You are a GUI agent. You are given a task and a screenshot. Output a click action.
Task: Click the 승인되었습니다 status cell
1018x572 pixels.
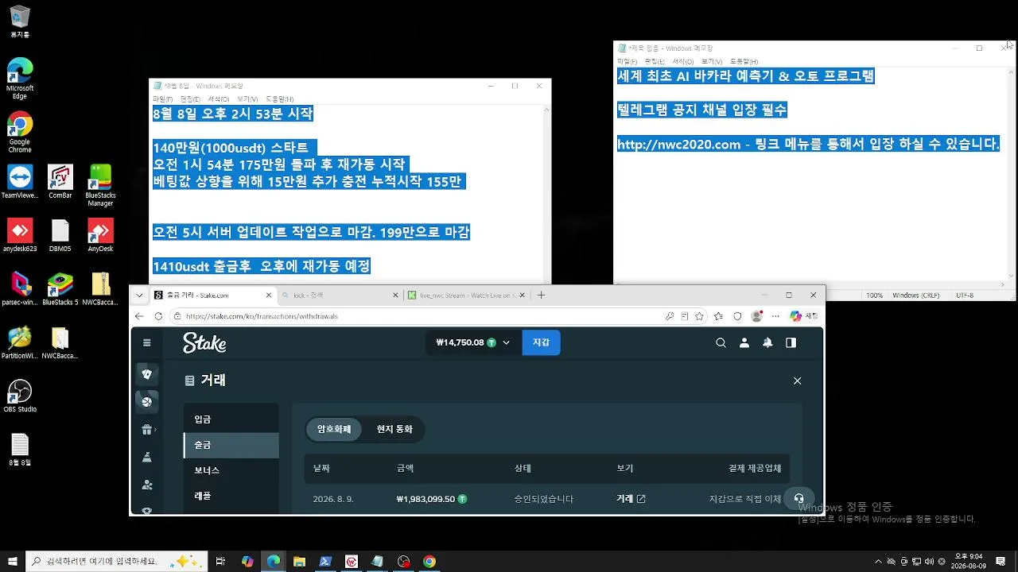coord(544,499)
